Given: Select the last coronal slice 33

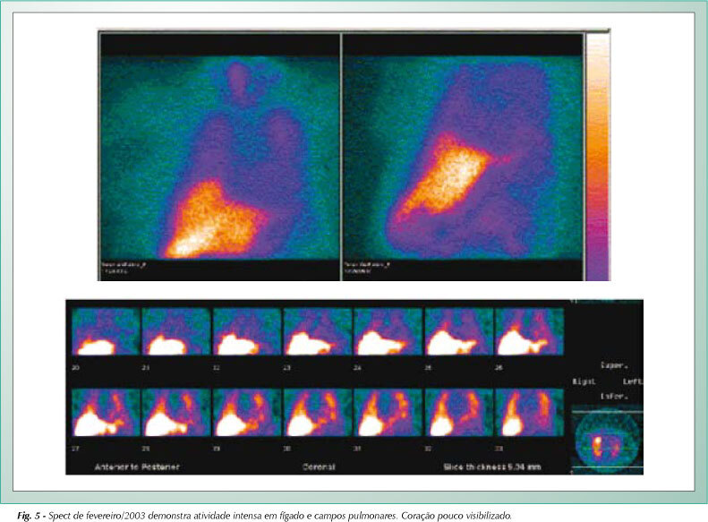Looking at the screenshot, I should point(530,413).
